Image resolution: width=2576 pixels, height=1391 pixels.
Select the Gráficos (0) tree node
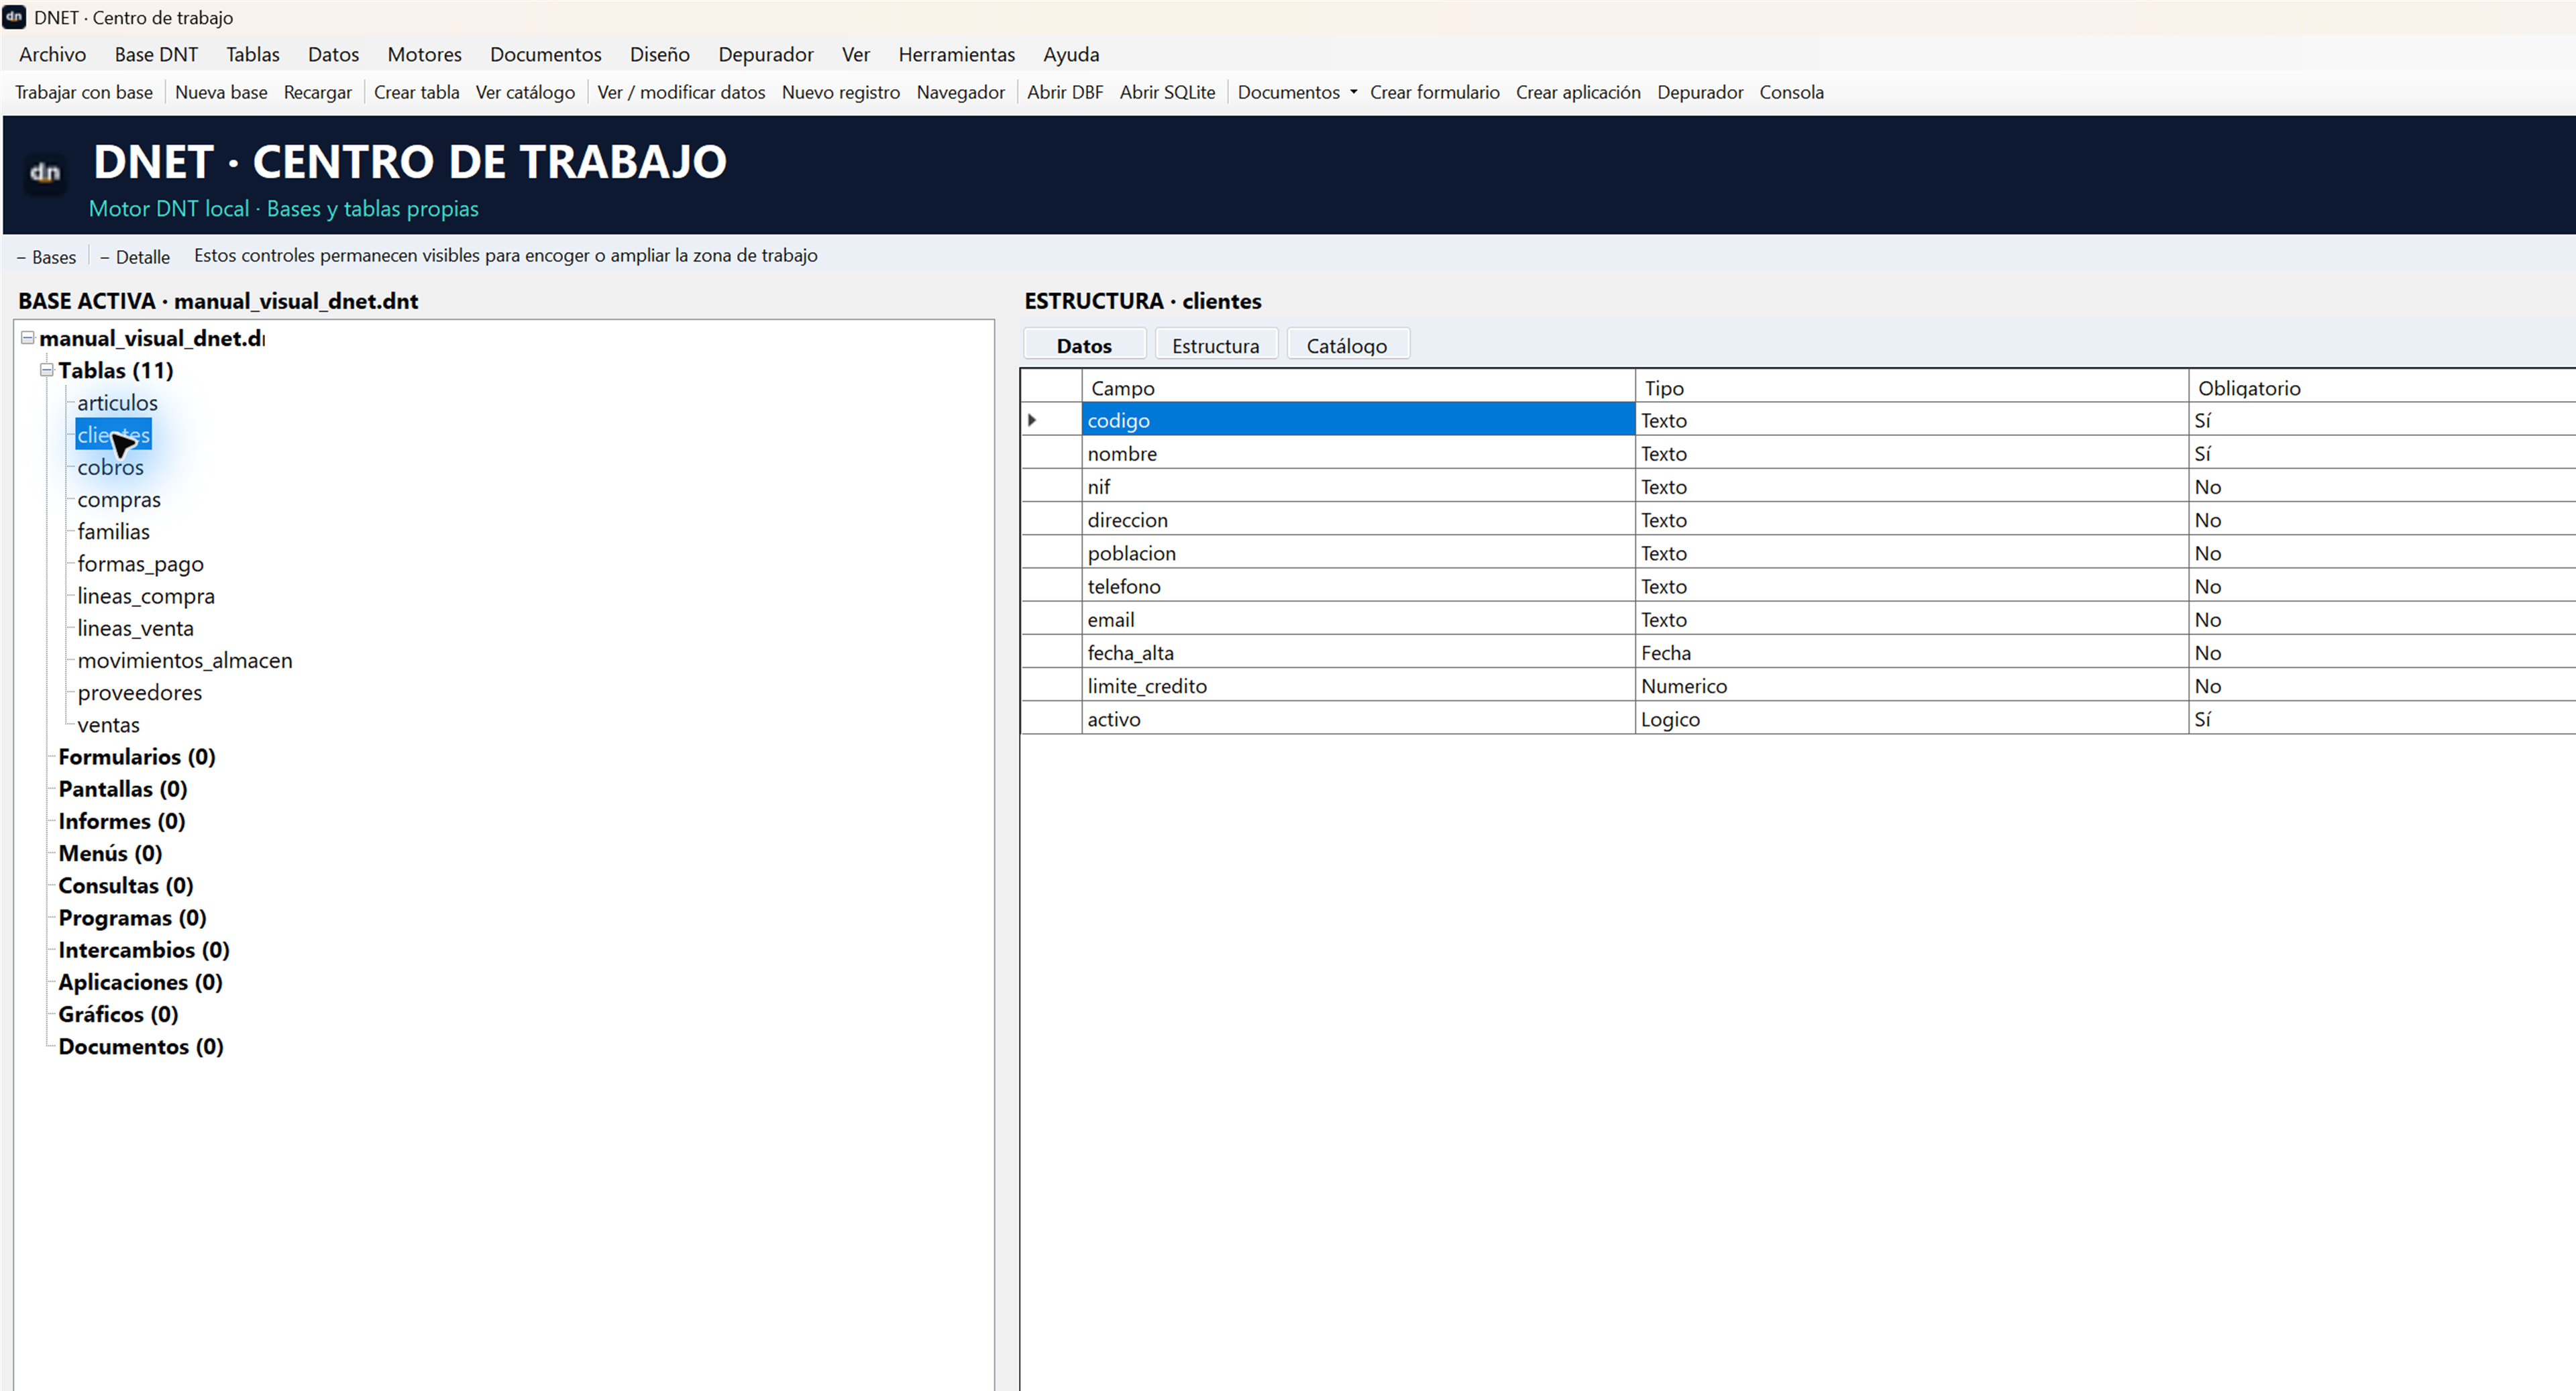coord(118,1014)
